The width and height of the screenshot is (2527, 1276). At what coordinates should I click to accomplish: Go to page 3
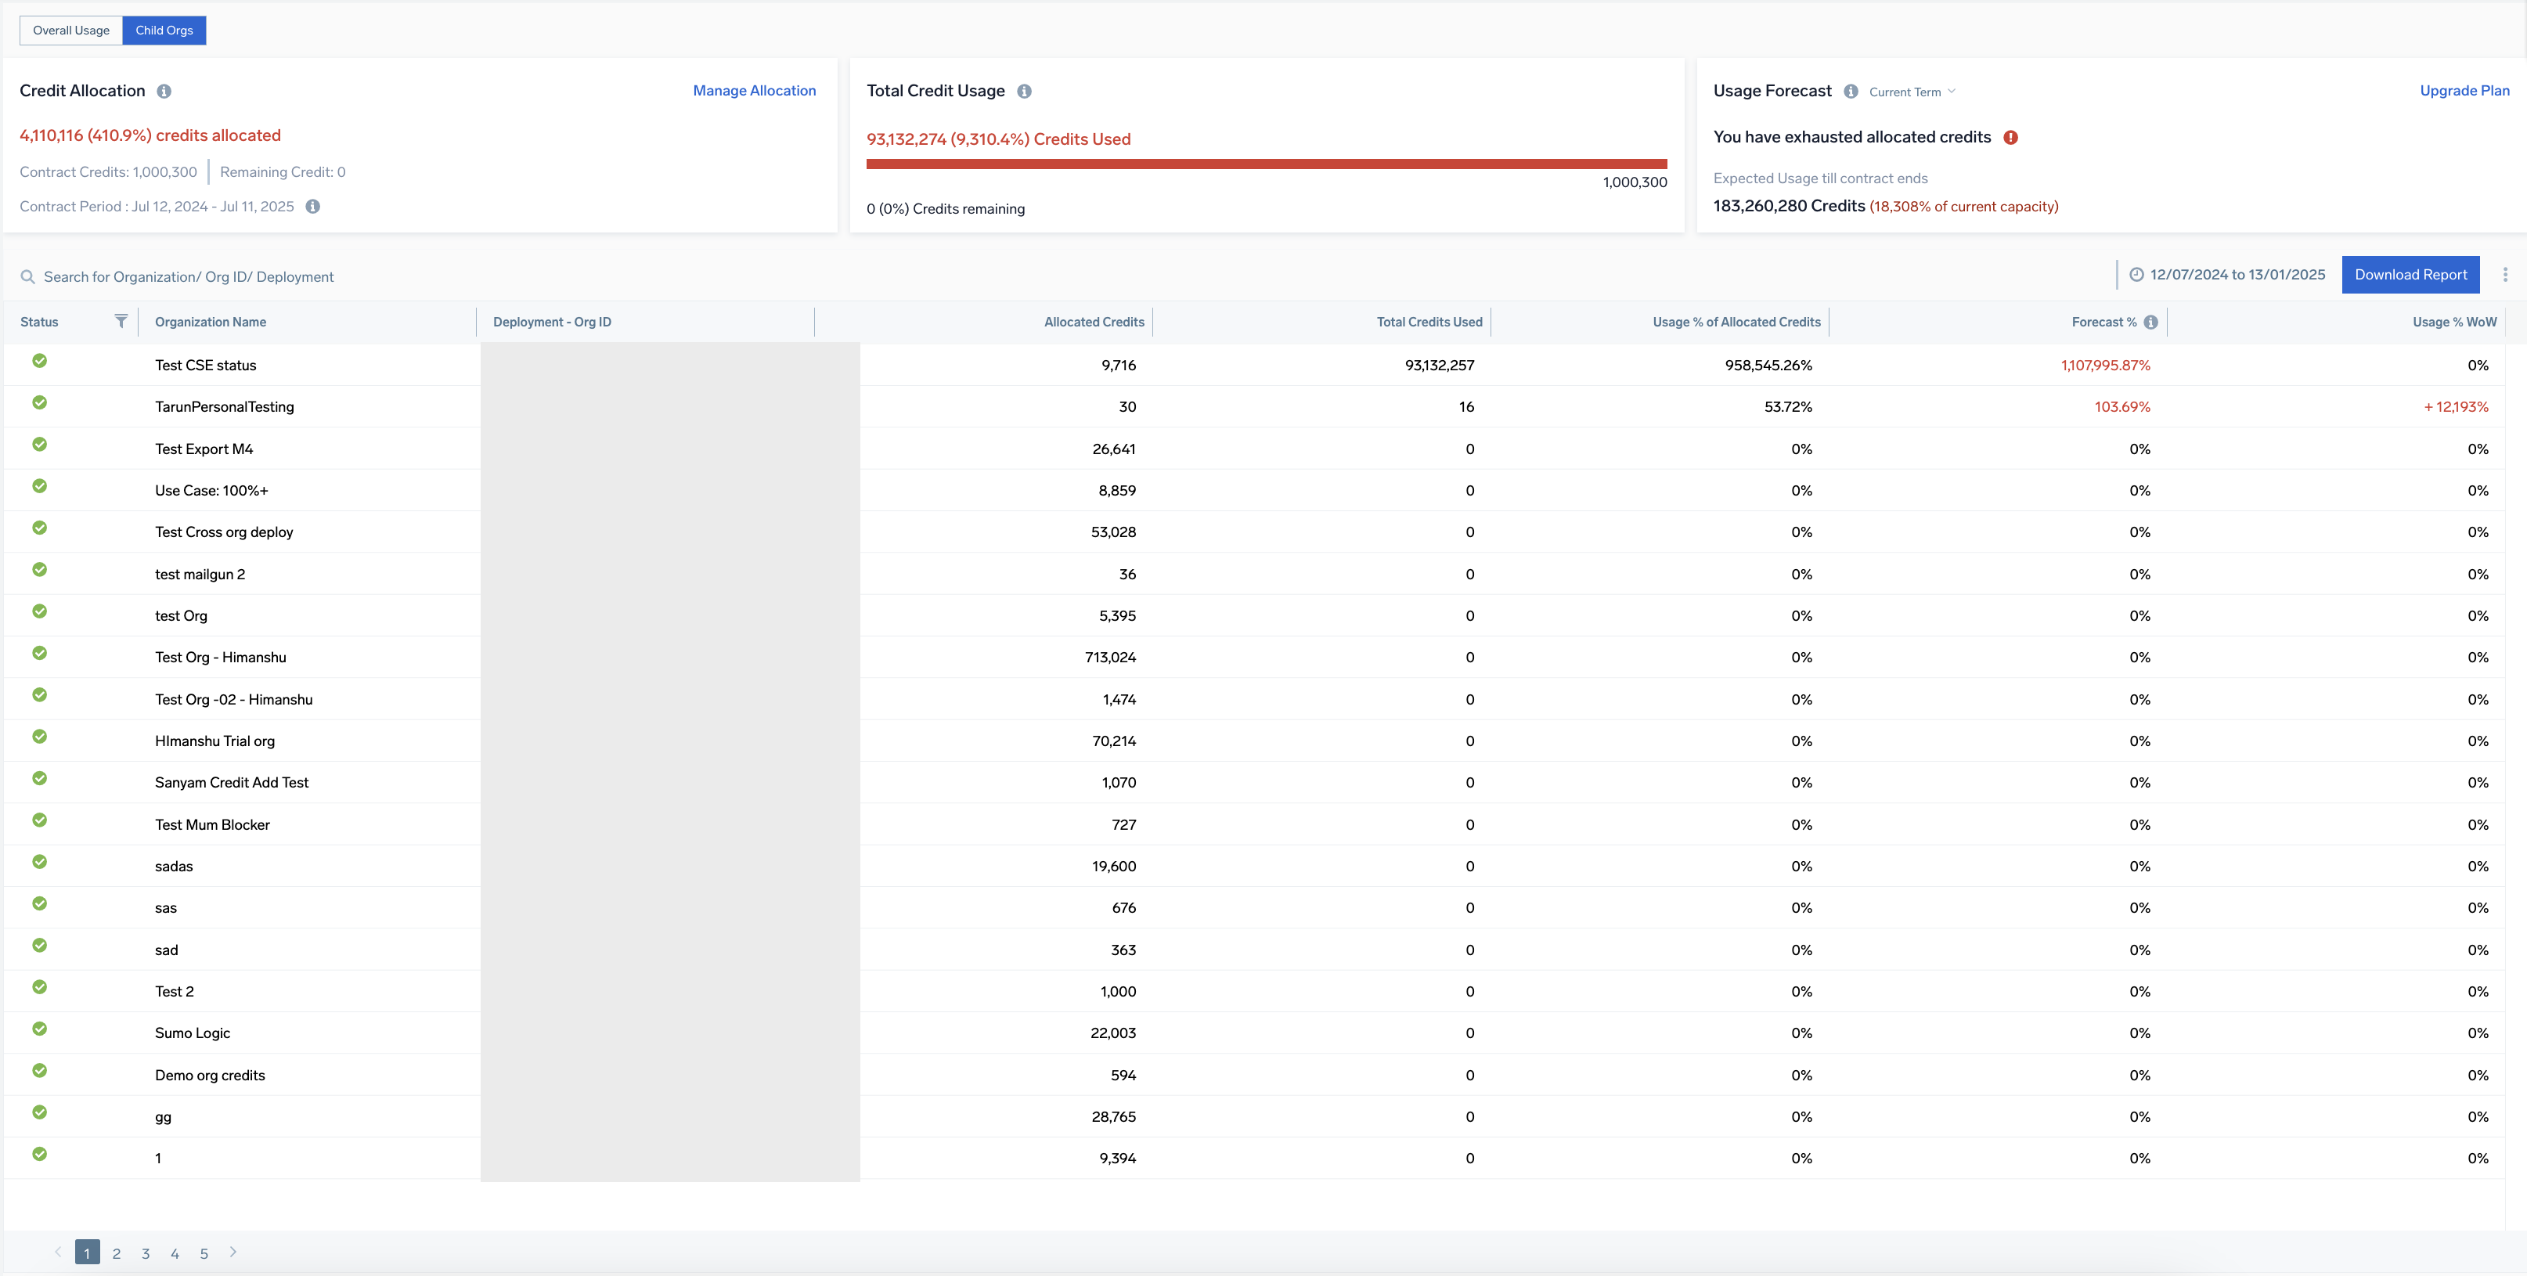145,1253
